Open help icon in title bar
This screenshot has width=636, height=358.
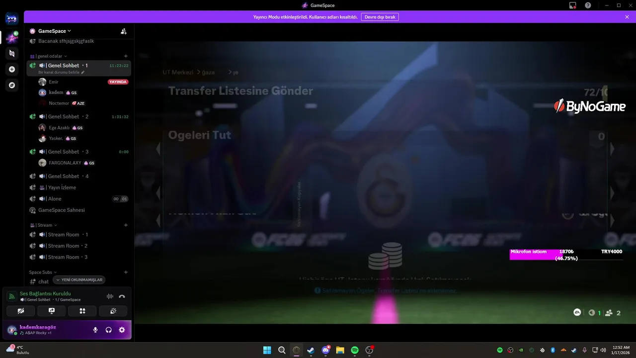coord(588,5)
